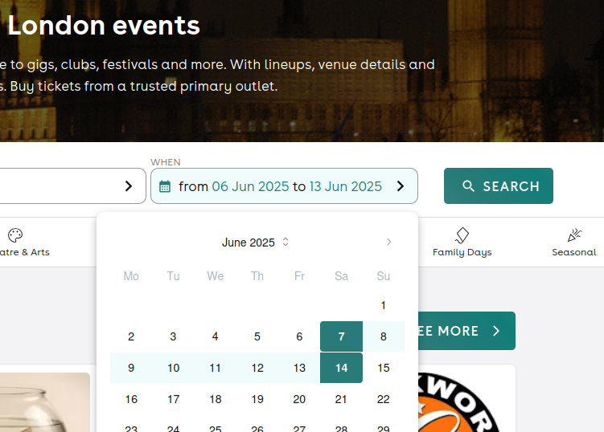Expand the left field chevron arrow
The image size is (604, 432).
tap(129, 186)
